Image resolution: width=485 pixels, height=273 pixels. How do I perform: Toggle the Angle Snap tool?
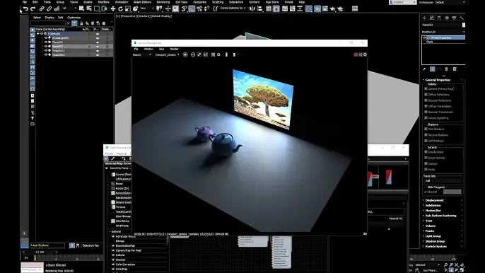(x=192, y=8)
